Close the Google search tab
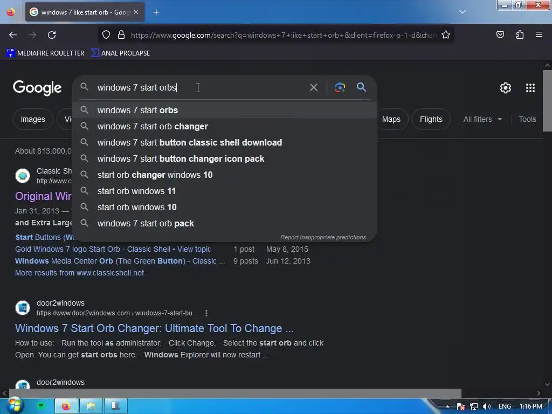Viewport: 552px width, 414px height. coord(136,12)
